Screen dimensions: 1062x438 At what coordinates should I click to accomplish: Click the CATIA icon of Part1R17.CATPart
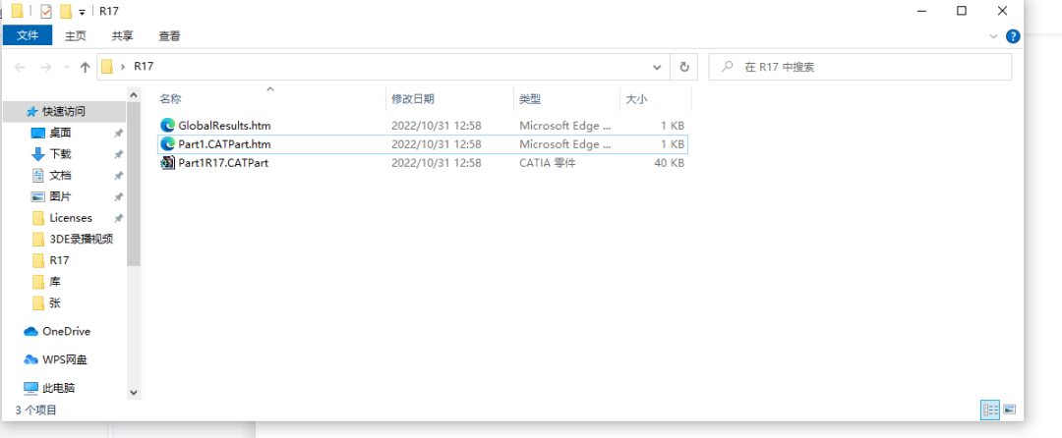(x=167, y=163)
